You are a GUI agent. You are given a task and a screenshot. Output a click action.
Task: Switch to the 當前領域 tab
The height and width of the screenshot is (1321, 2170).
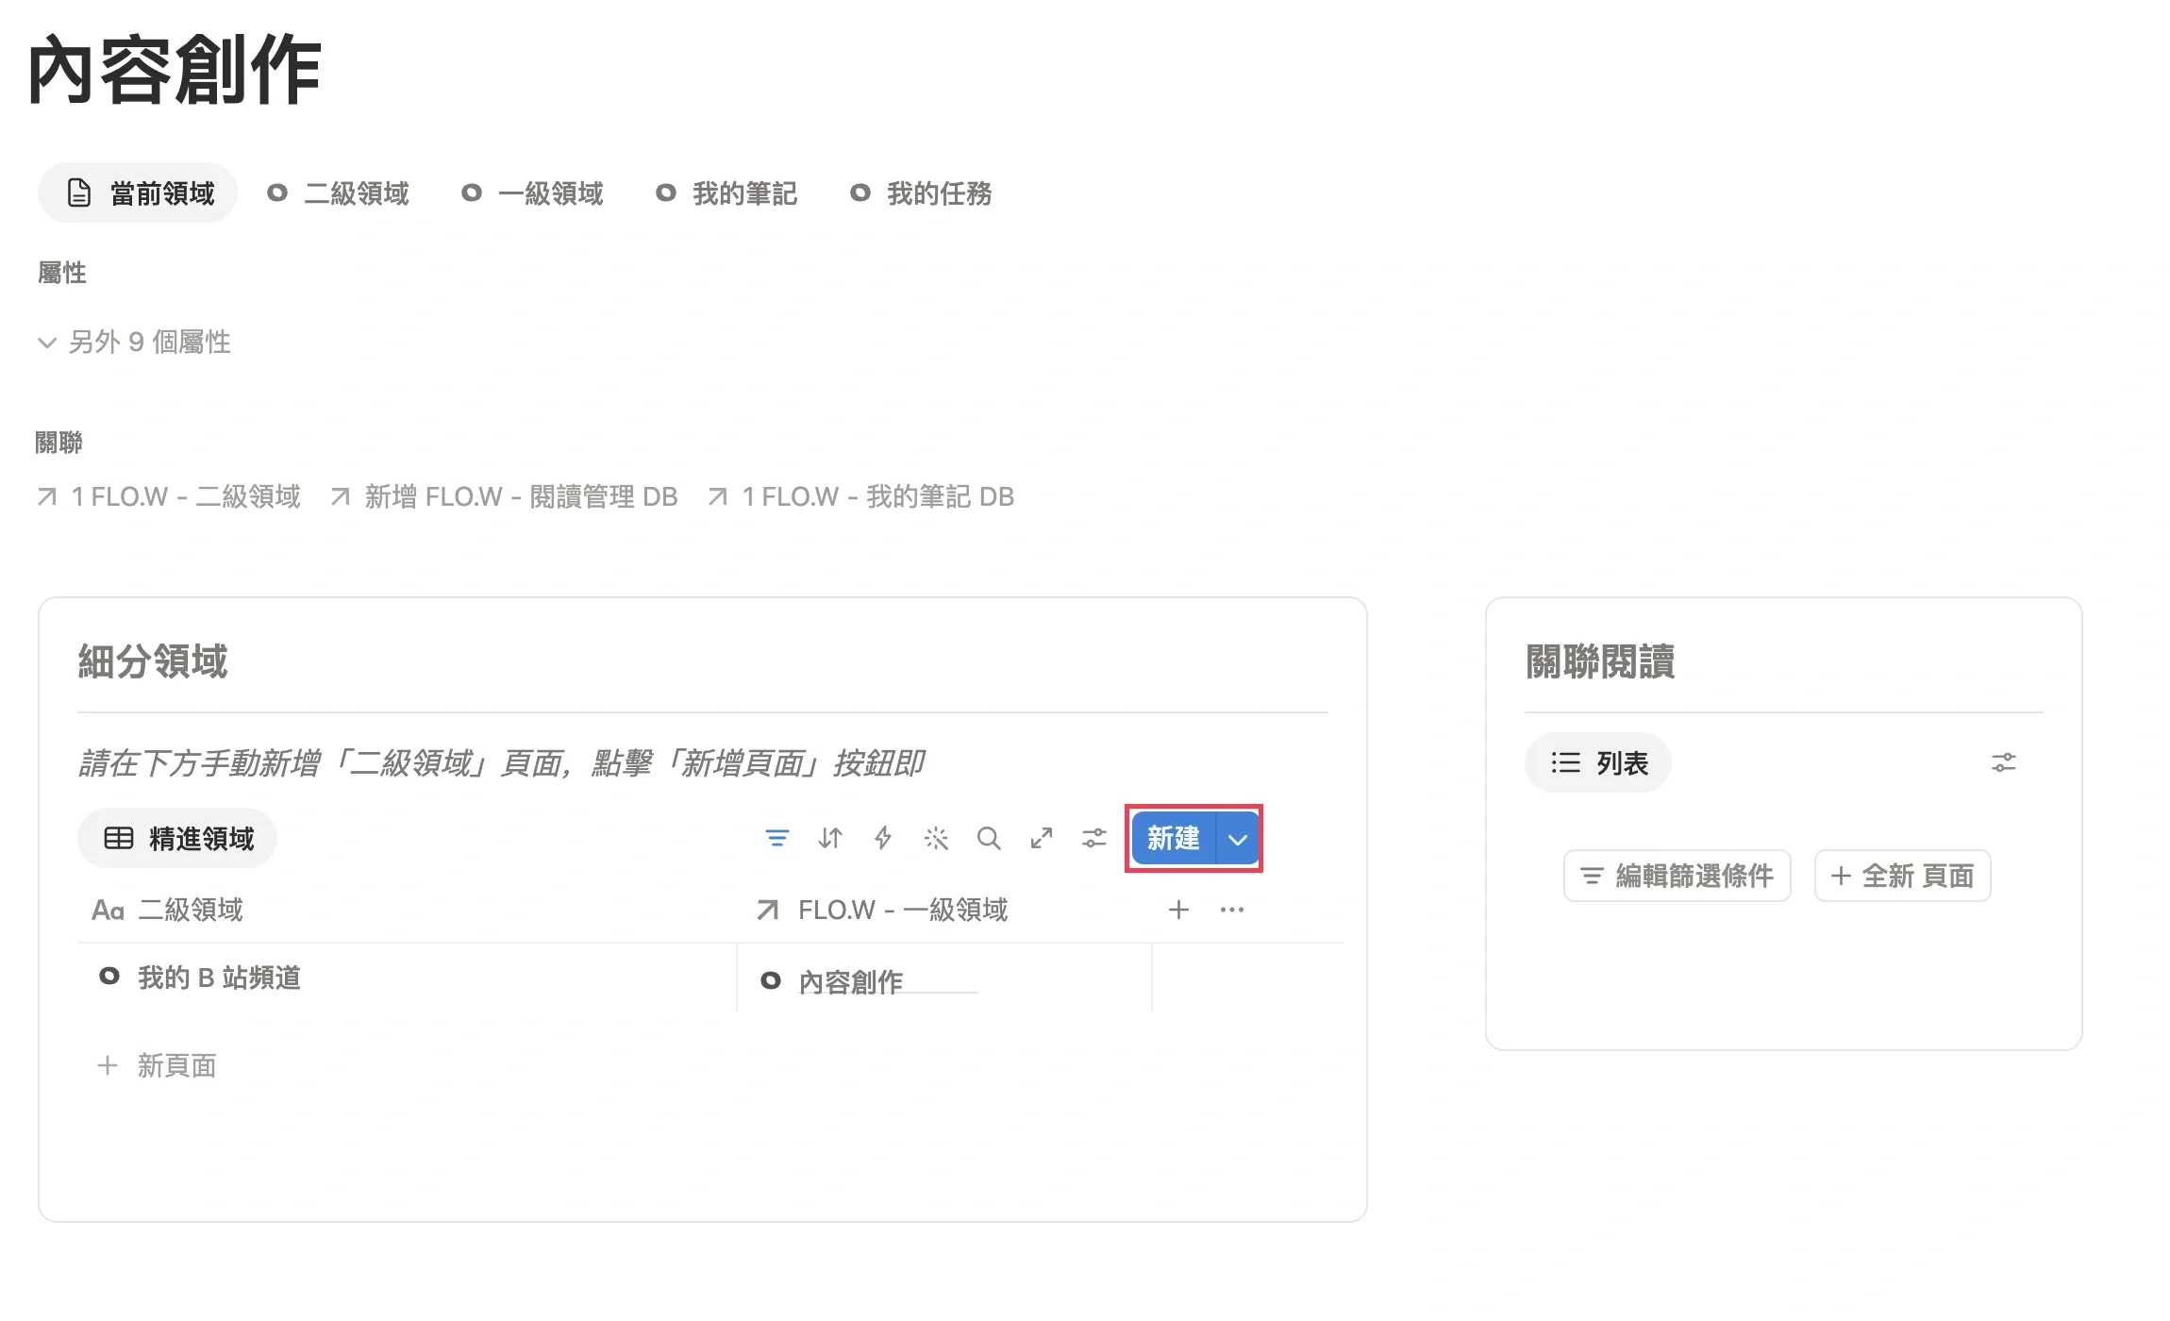coord(138,193)
